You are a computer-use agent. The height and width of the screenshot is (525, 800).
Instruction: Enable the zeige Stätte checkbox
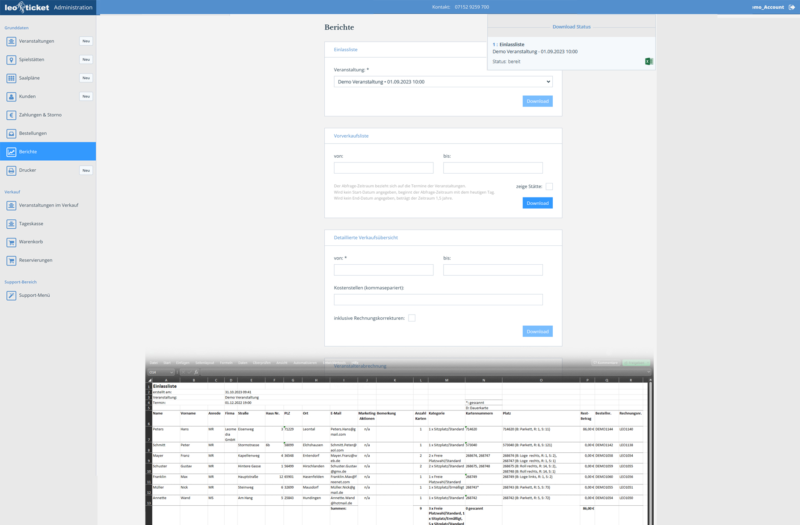point(549,186)
